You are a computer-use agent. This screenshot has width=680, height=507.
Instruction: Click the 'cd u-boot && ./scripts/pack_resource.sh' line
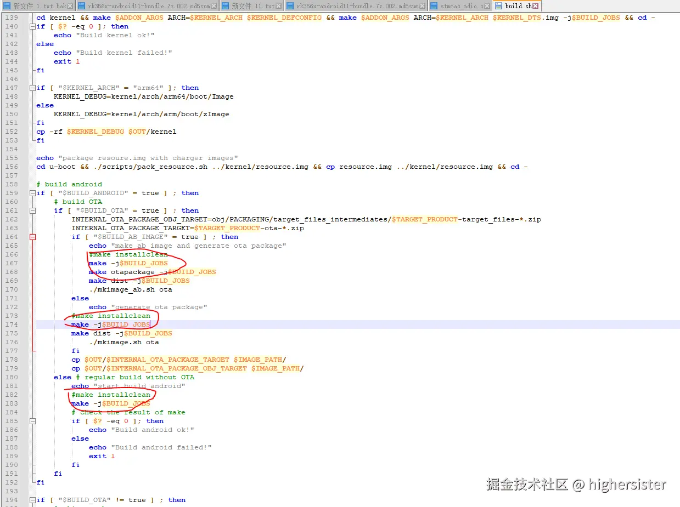point(282,167)
